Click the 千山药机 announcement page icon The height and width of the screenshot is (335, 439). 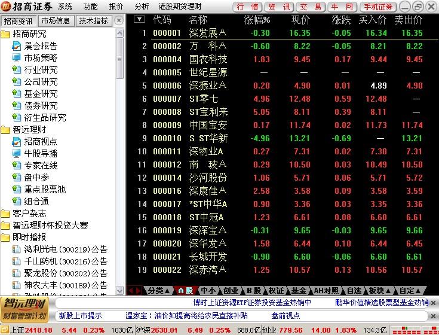click(x=17, y=261)
